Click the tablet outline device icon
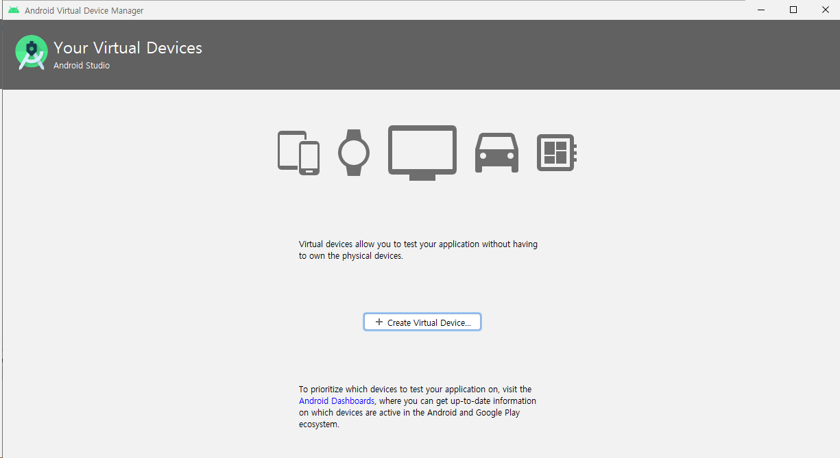840x458 pixels. (x=288, y=149)
